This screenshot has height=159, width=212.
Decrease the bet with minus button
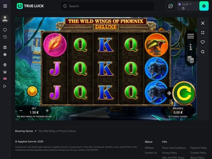pyautogui.click(x=21, y=111)
